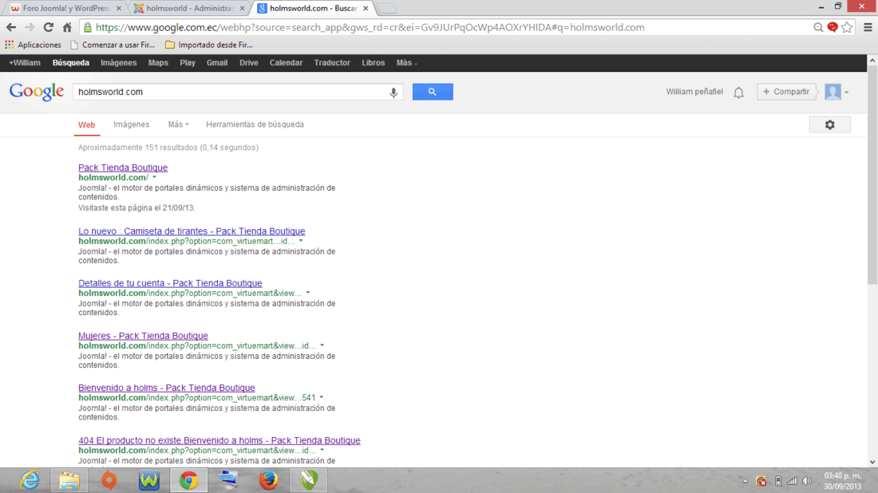Open 404 El producto no existe link
This screenshot has height=493, width=878.
click(219, 440)
